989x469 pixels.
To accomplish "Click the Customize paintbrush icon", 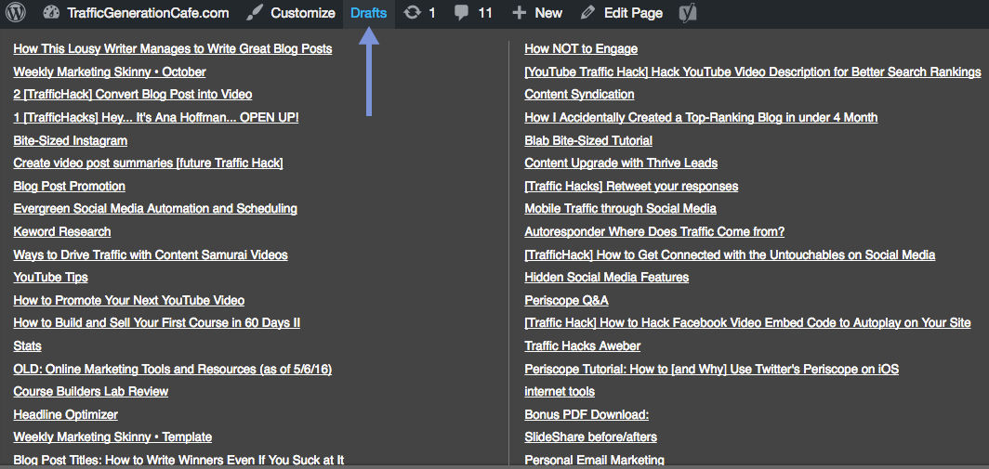I will pyautogui.click(x=254, y=13).
